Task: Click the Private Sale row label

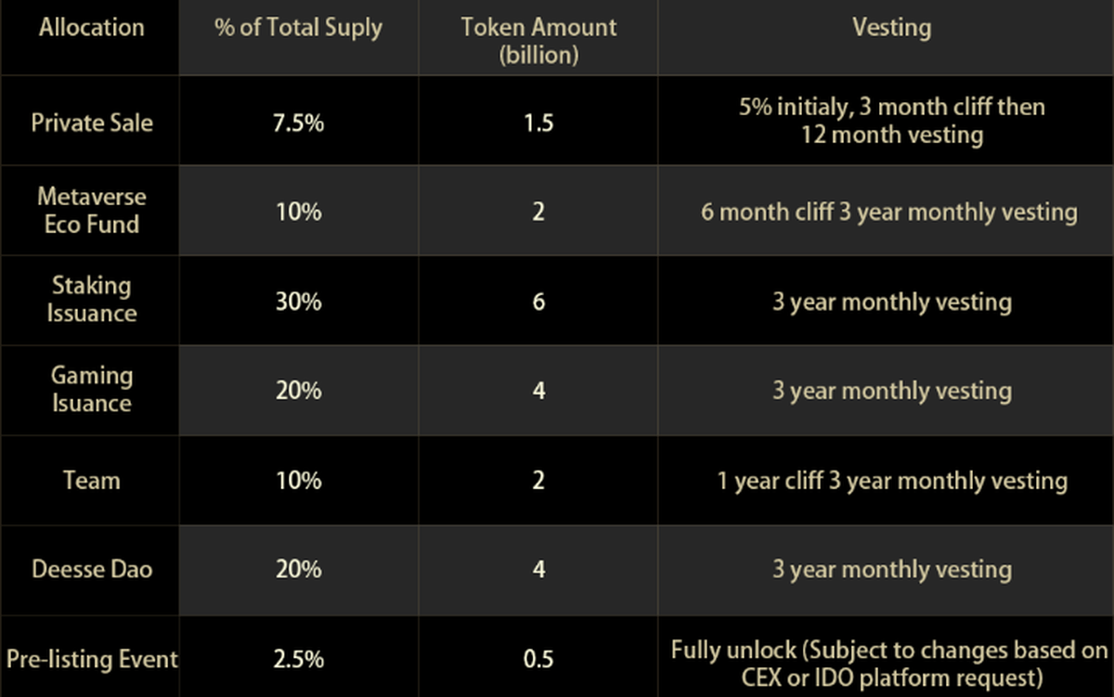Action: [91, 123]
